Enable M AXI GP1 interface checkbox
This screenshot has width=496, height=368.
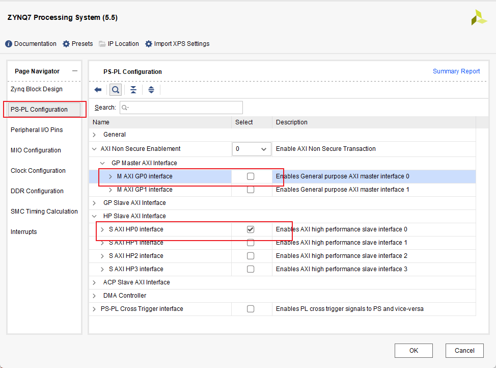[251, 190]
